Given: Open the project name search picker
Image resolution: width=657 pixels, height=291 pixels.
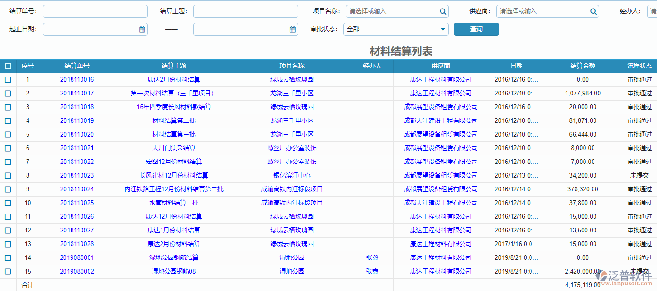Looking at the screenshot, I should pos(442,11).
